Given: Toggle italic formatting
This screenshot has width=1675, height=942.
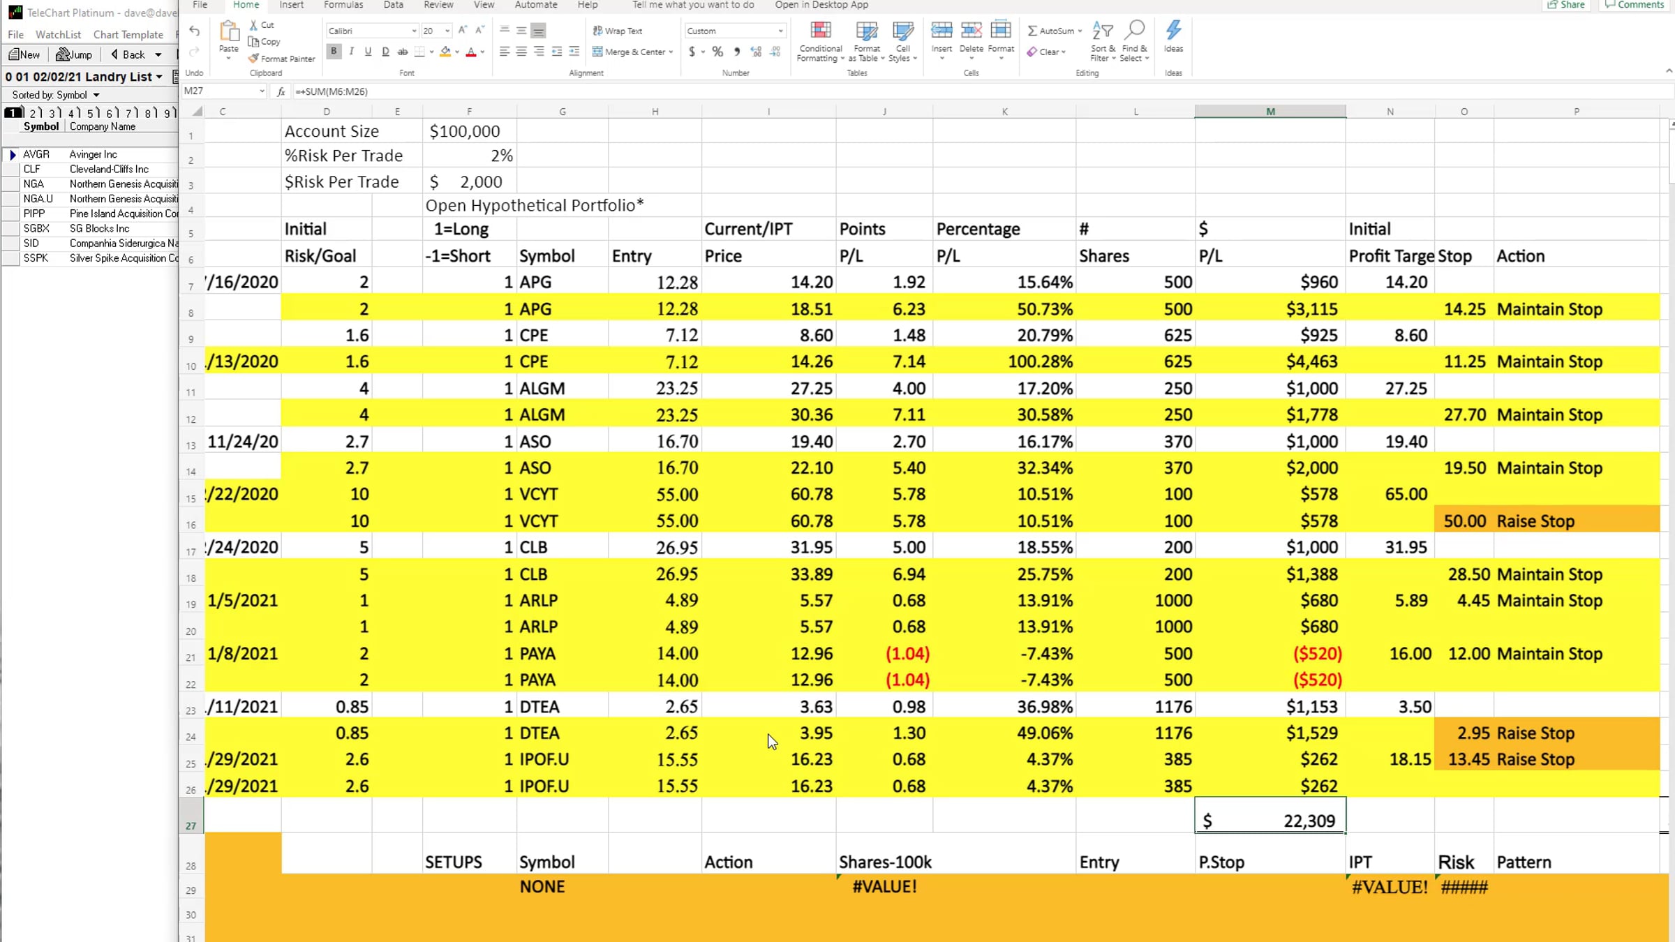Looking at the screenshot, I should pyautogui.click(x=351, y=52).
